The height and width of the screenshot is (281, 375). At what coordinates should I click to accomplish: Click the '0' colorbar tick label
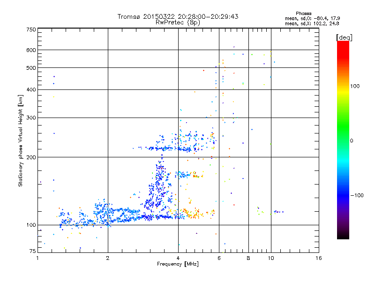352,141
